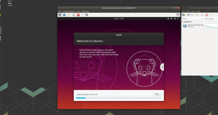Open guest system menu dropdown arrow

178,18
